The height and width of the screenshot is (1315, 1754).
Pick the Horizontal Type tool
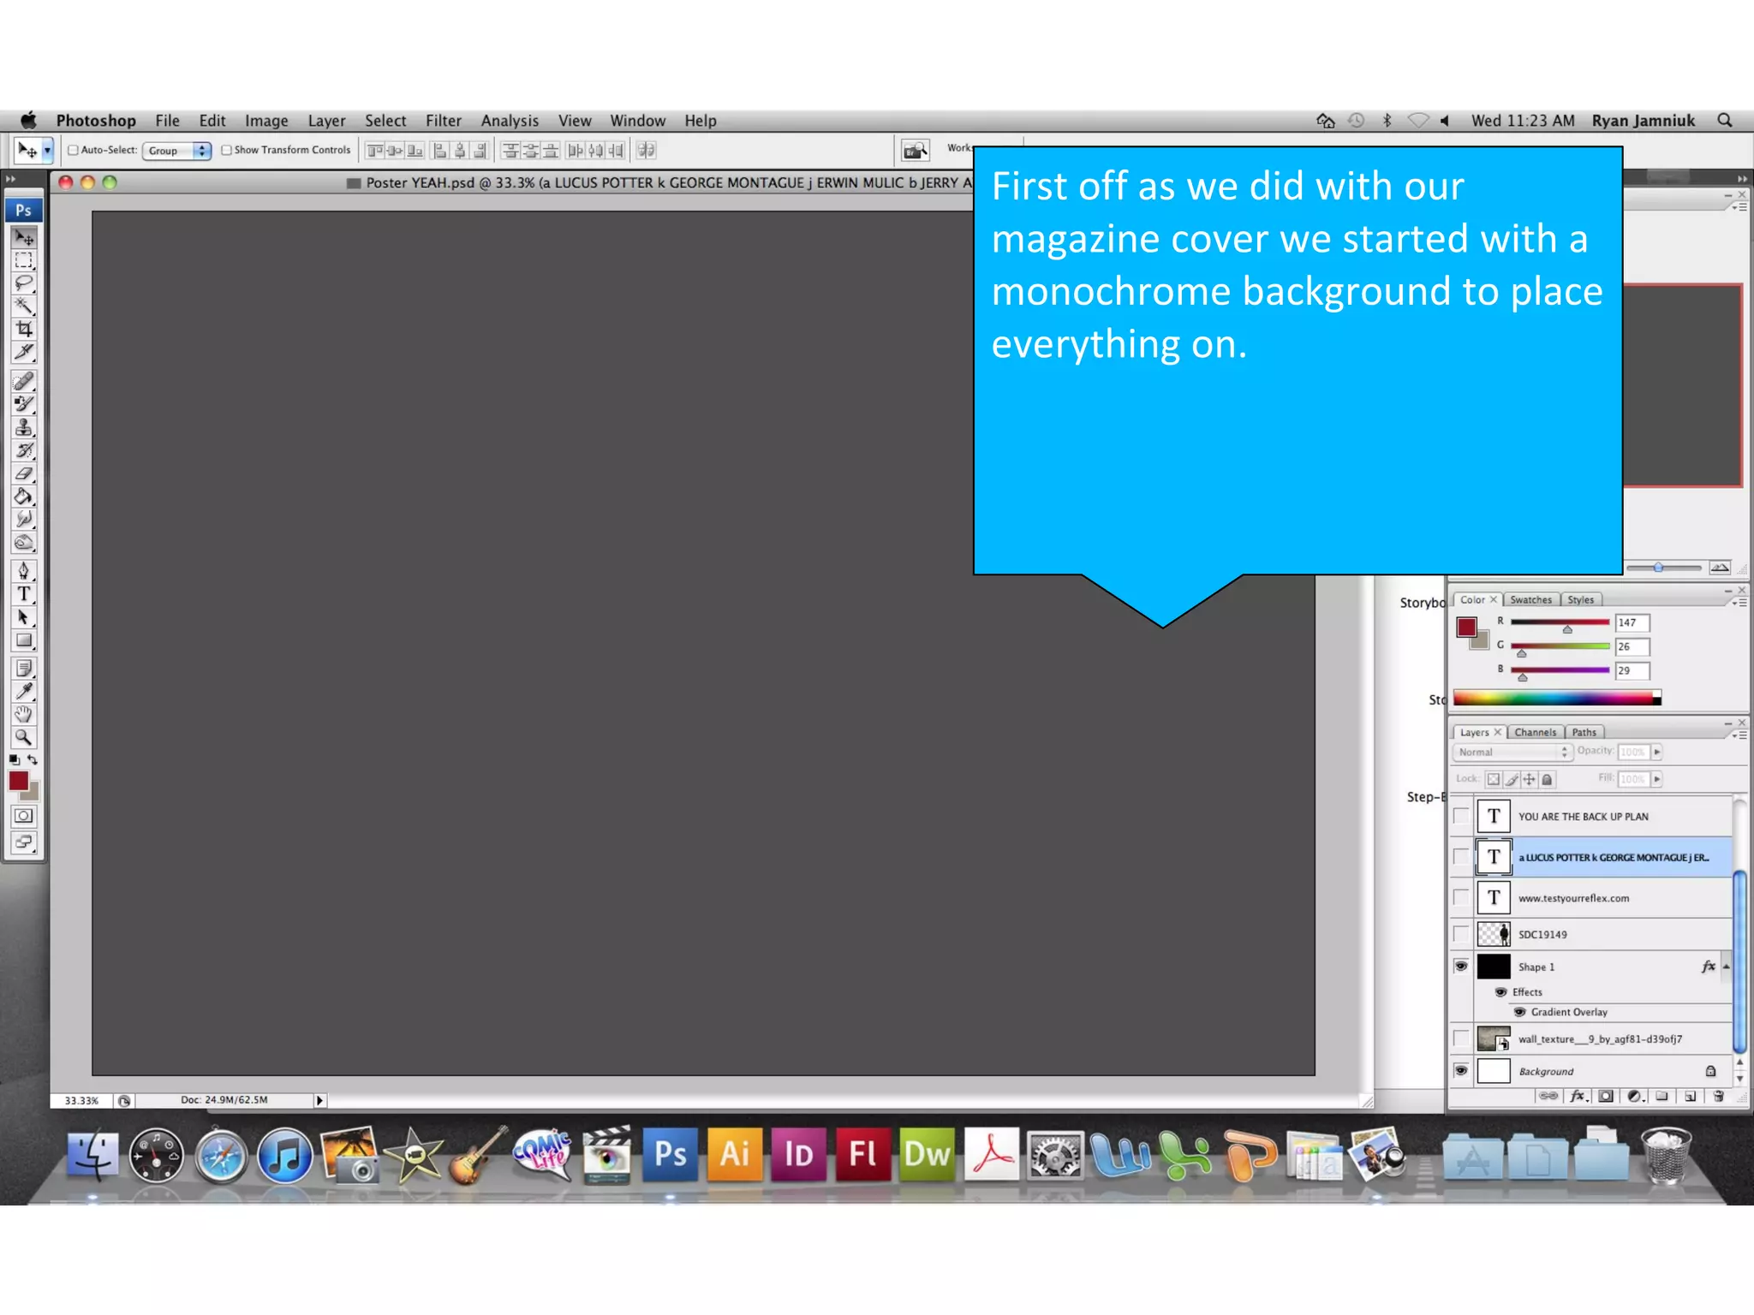click(24, 594)
